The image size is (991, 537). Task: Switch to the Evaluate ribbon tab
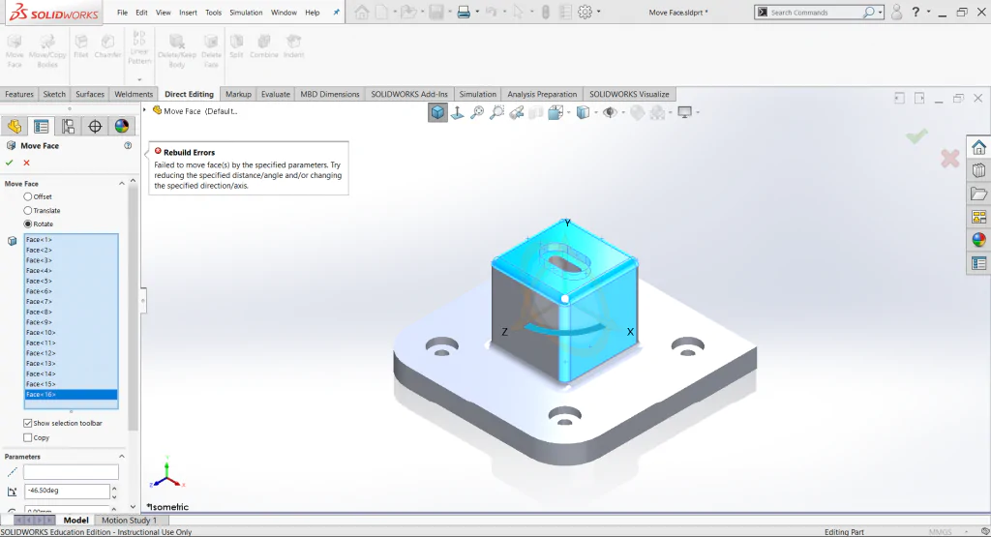tap(276, 94)
